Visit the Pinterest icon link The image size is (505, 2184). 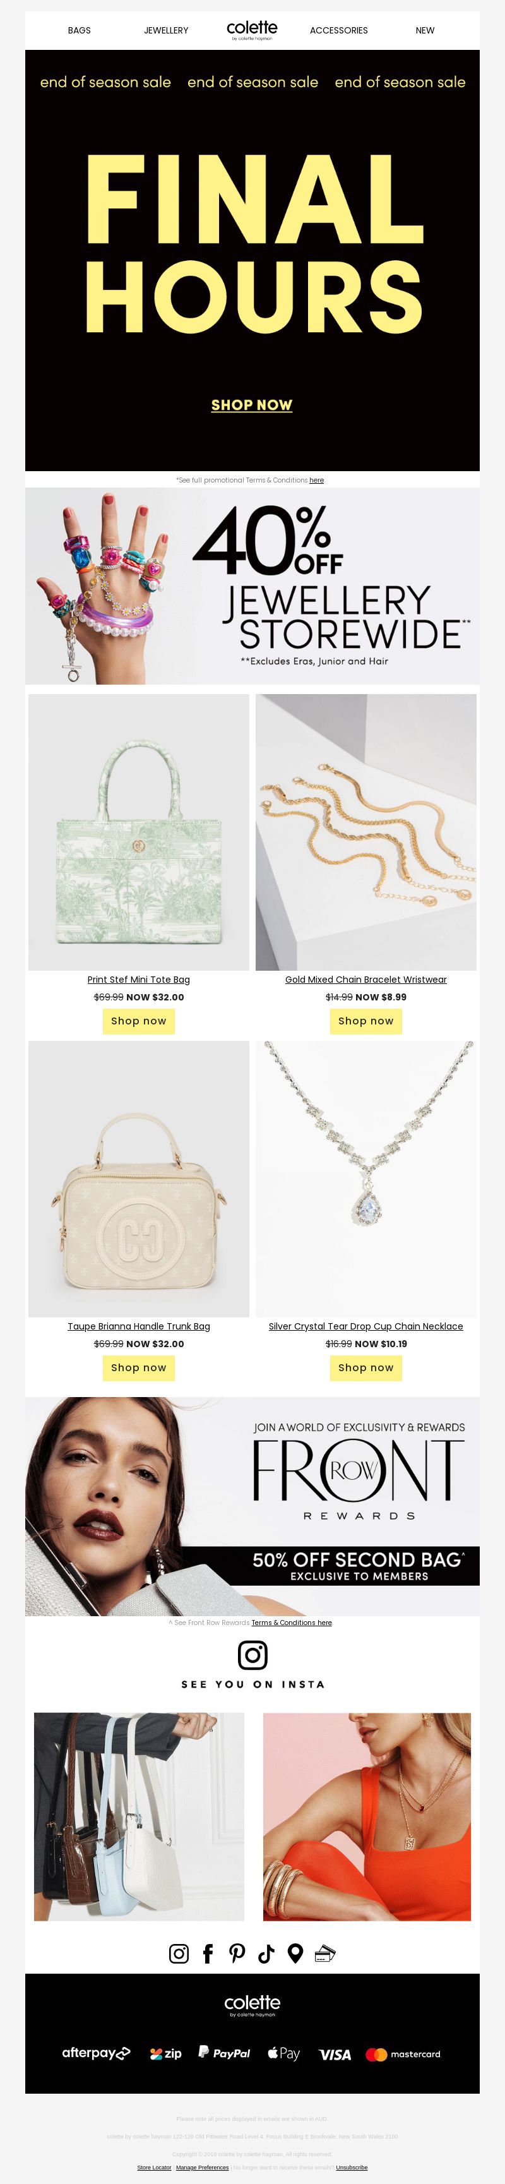pos(237,1953)
